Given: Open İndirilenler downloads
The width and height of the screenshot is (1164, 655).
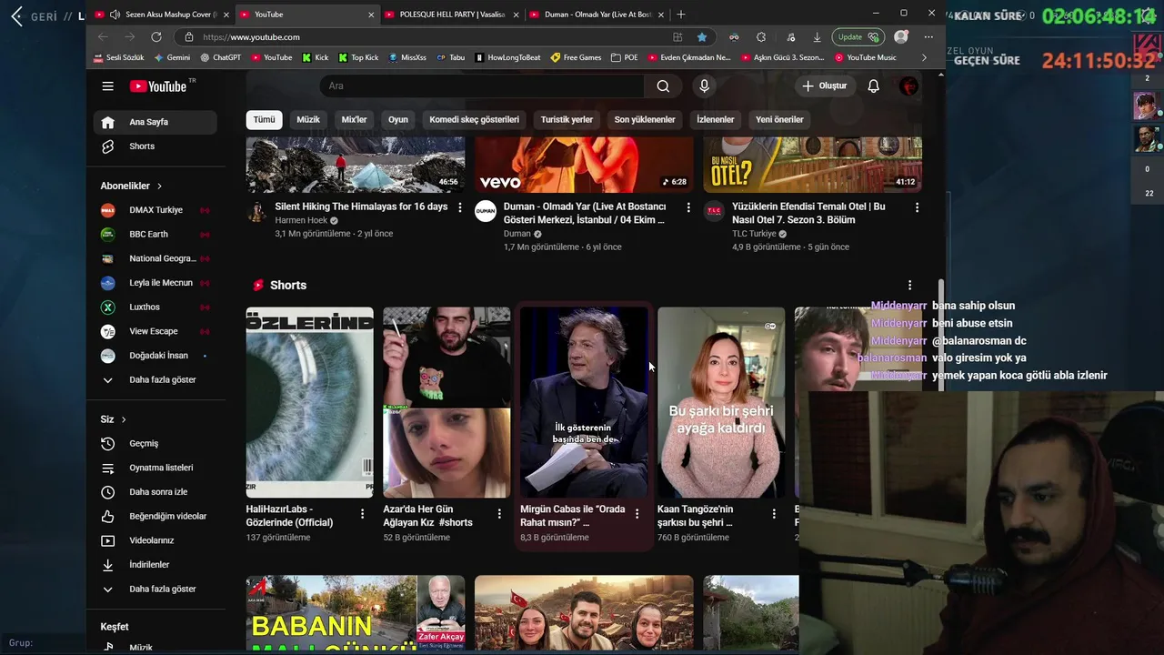Looking at the screenshot, I should point(155,565).
